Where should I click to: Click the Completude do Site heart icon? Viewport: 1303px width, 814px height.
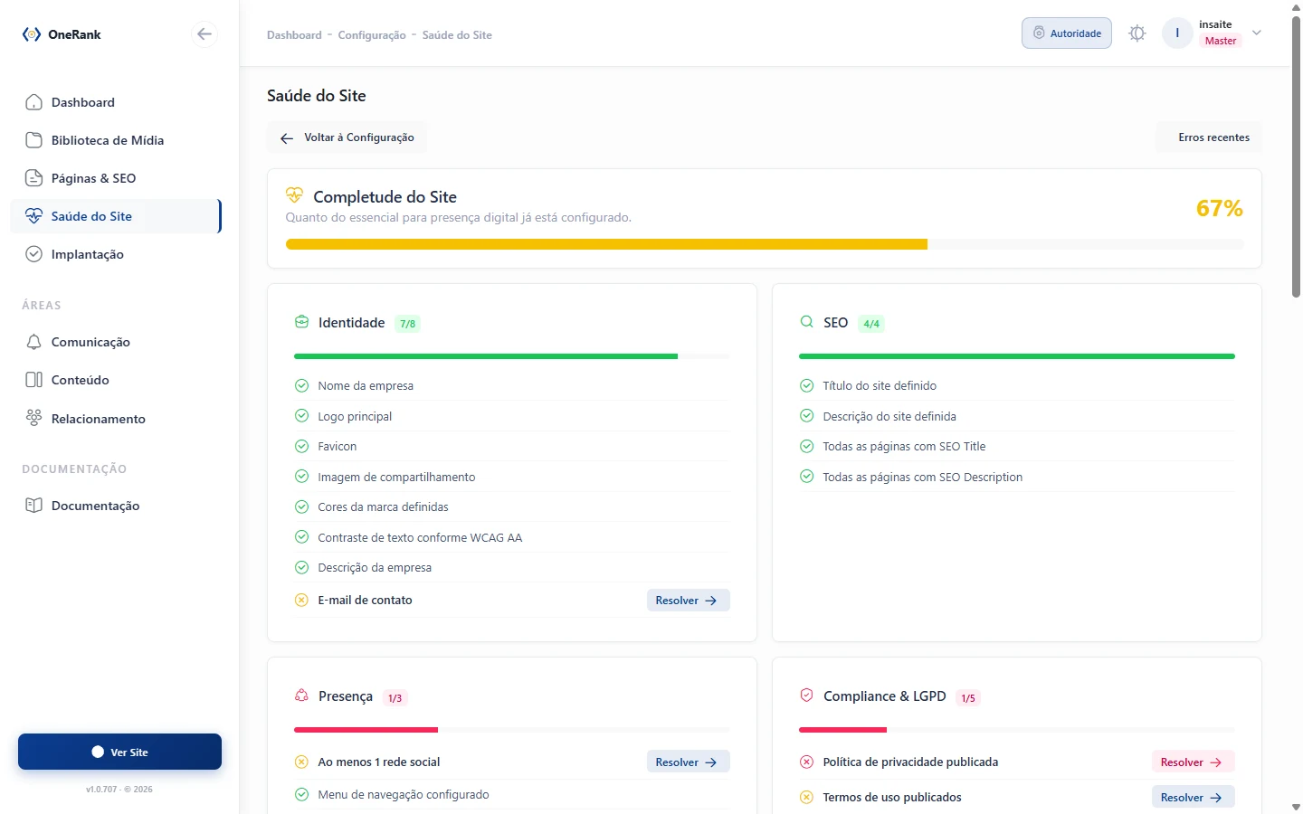click(x=294, y=195)
